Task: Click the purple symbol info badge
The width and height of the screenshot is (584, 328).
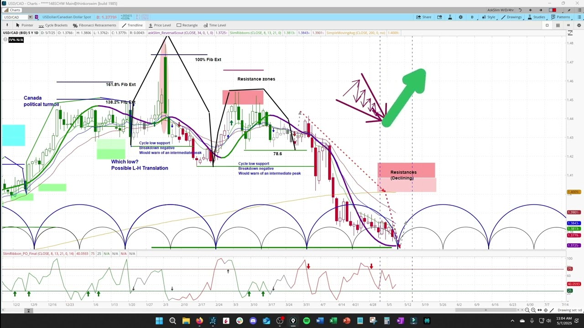Action: [37, 17]
